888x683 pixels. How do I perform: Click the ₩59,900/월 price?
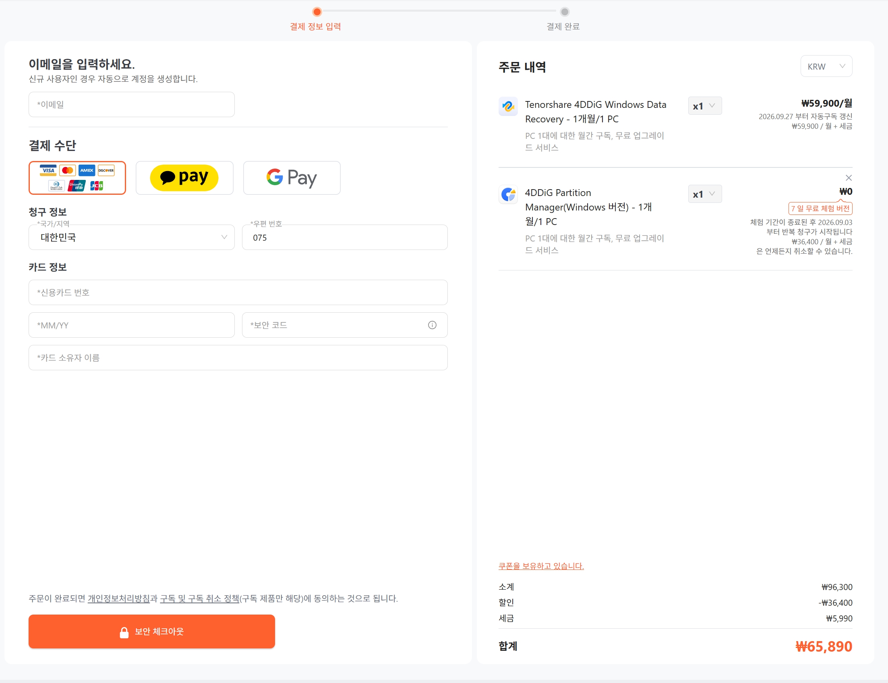pyautogui.click(x=827, y=103)
